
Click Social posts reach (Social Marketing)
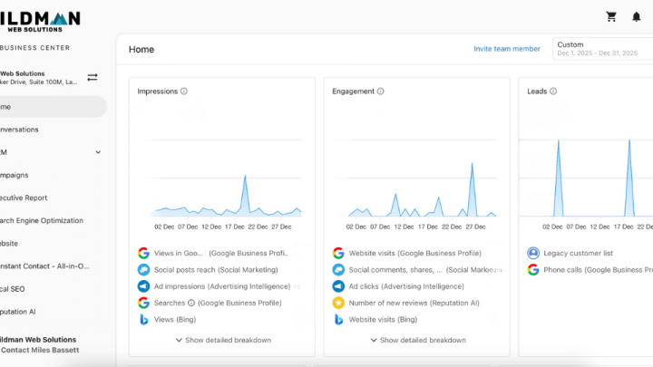click(x=216, y=270)
